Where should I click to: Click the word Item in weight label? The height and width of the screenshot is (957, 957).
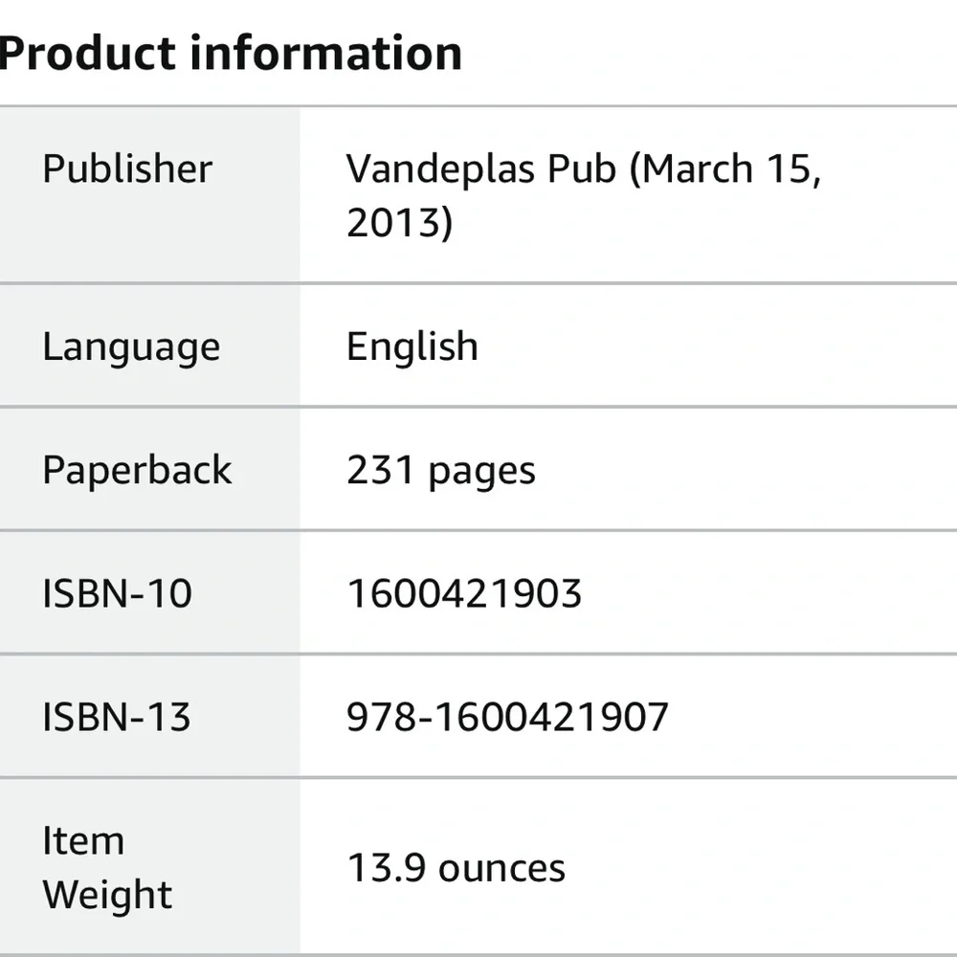[x=83, y=841]
